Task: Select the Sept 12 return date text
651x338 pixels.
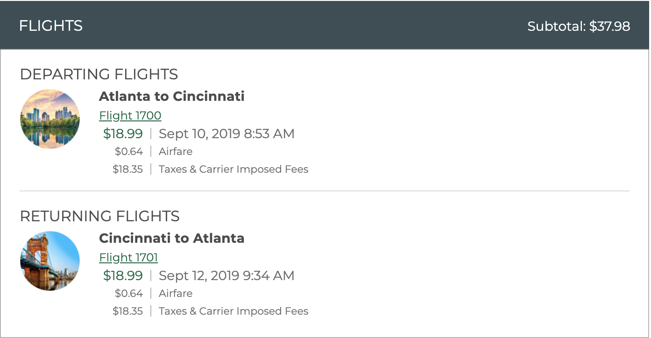Action: (x=192, y=276)
